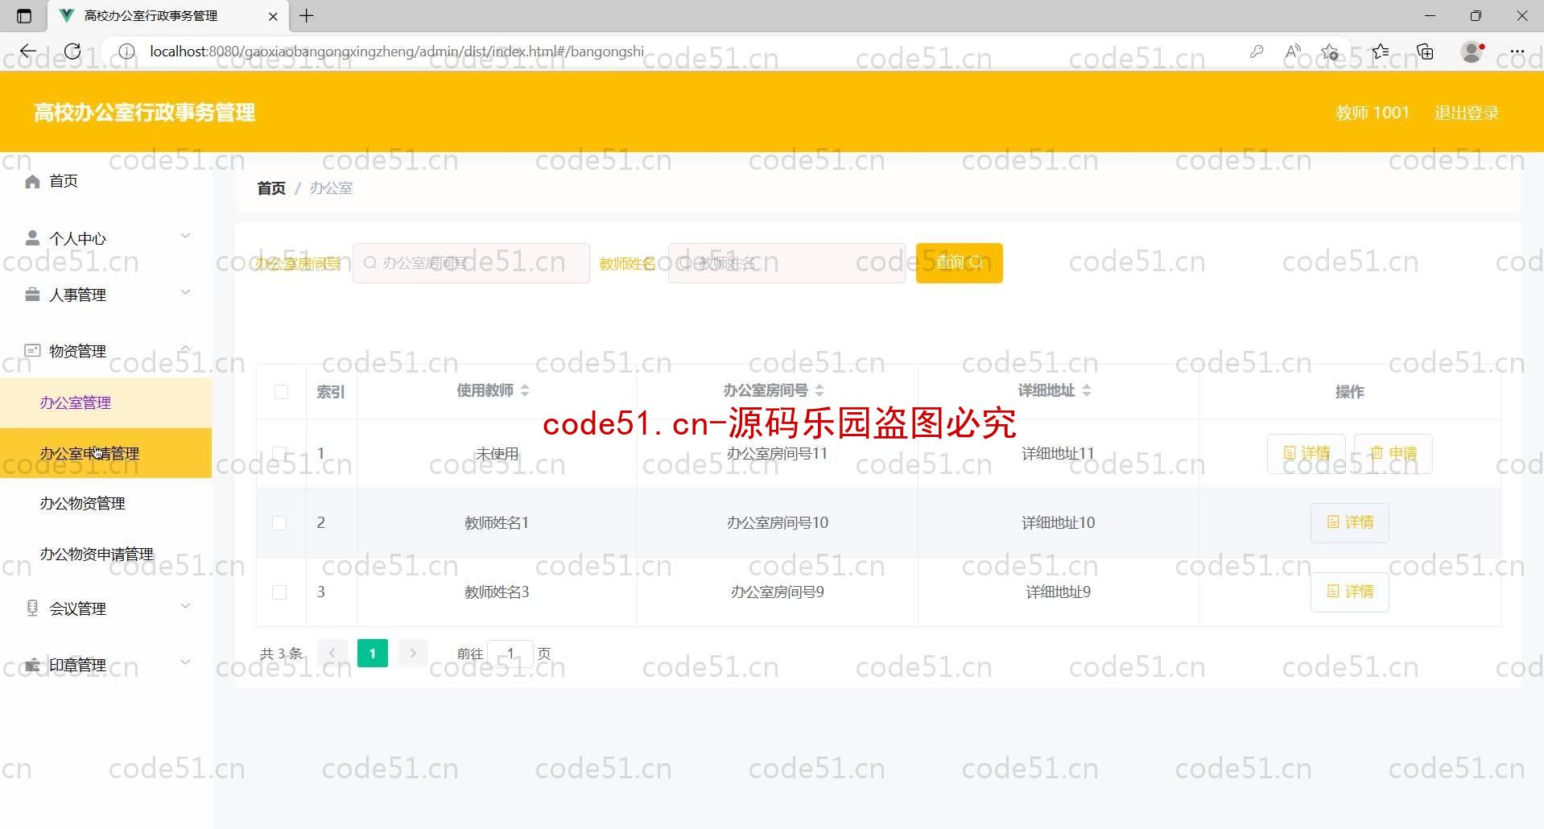Open 详情 for 办公室房间号10 row
This screenshot has width=1544, height=829.
point(1350,522)
